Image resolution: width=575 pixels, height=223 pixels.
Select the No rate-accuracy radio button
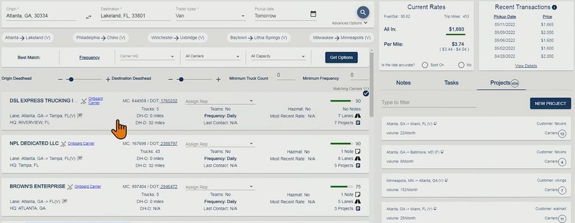point(461,65)
